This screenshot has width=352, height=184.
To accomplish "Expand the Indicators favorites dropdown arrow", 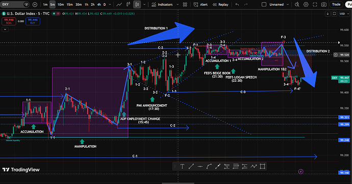I will coord(178,5).
